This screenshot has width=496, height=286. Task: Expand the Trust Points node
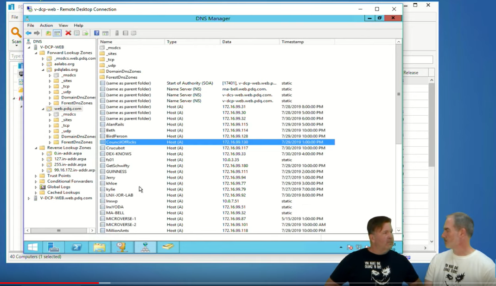pyautogui.click(x=36, y=176)
